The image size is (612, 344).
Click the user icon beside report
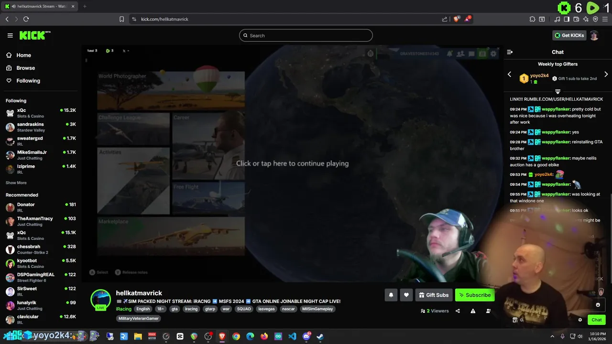pyautogui.click(x=488, y=311)
